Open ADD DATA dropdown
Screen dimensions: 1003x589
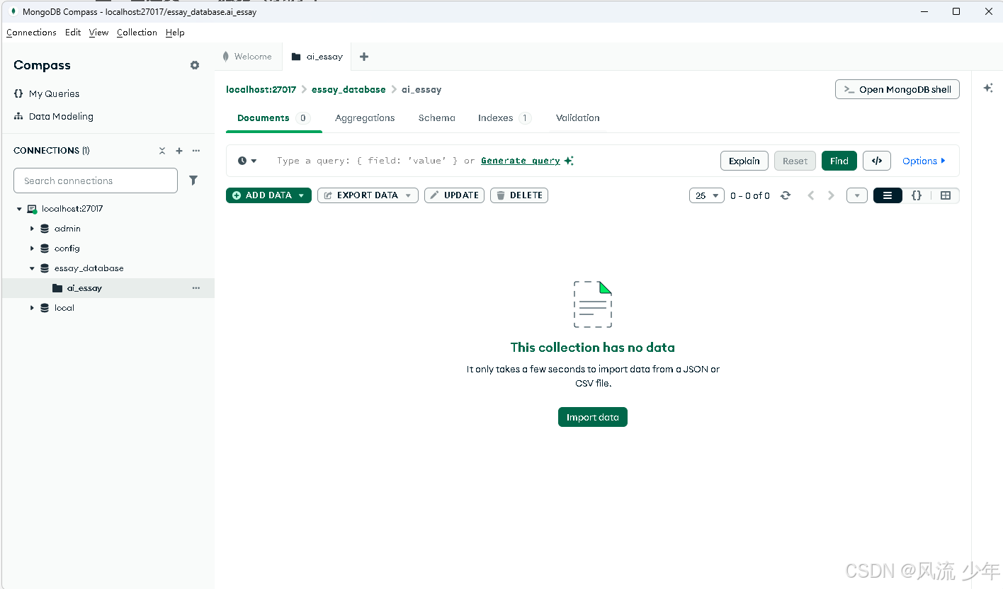268,195
